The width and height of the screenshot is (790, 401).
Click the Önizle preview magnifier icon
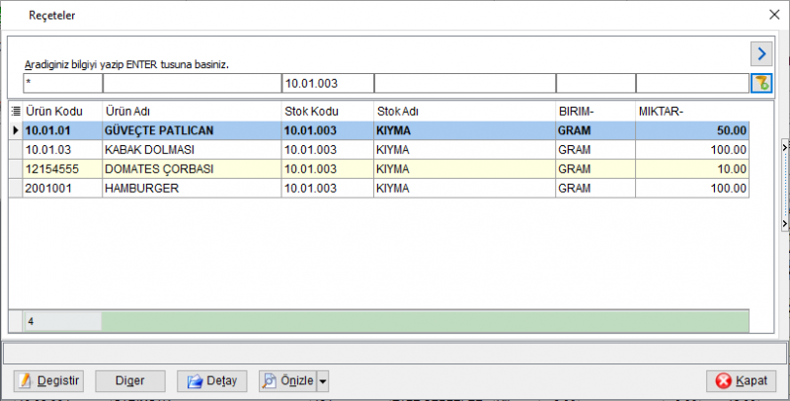[270, 381]
